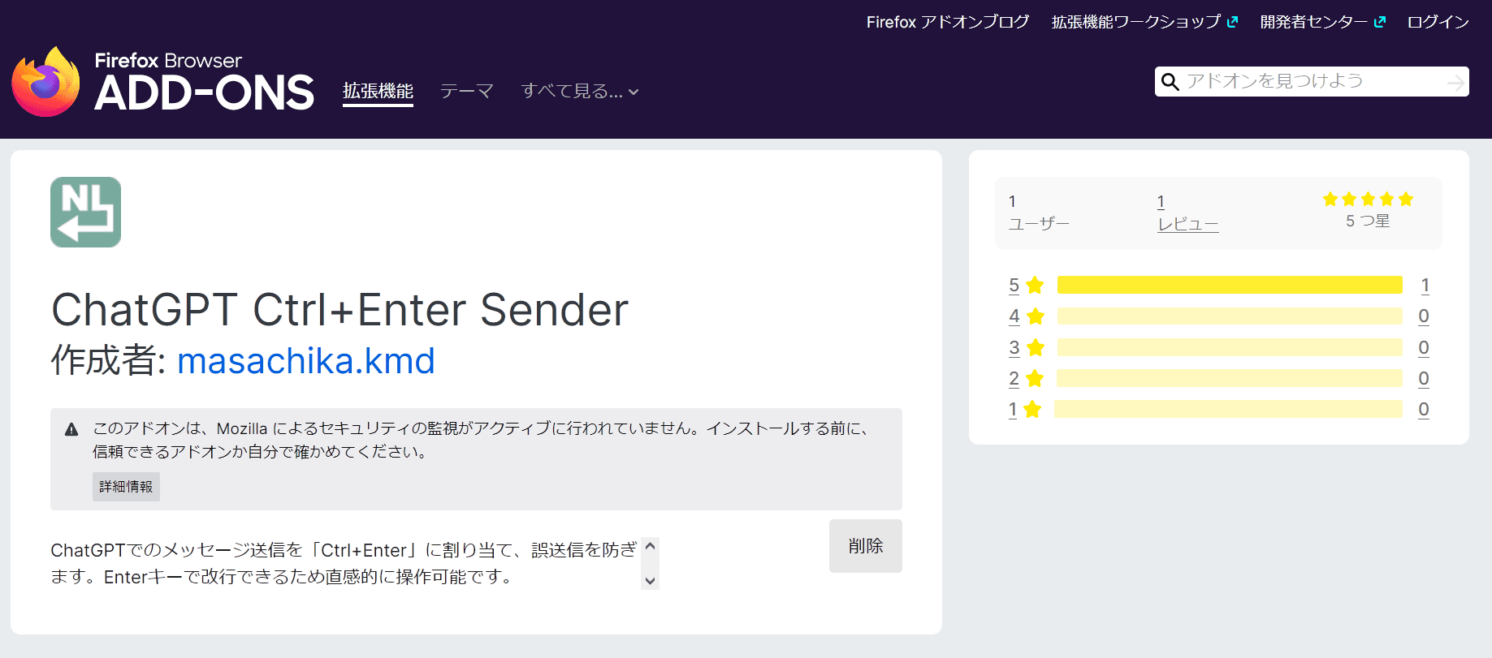Click the 4 star rating number link

point(1014,316)
